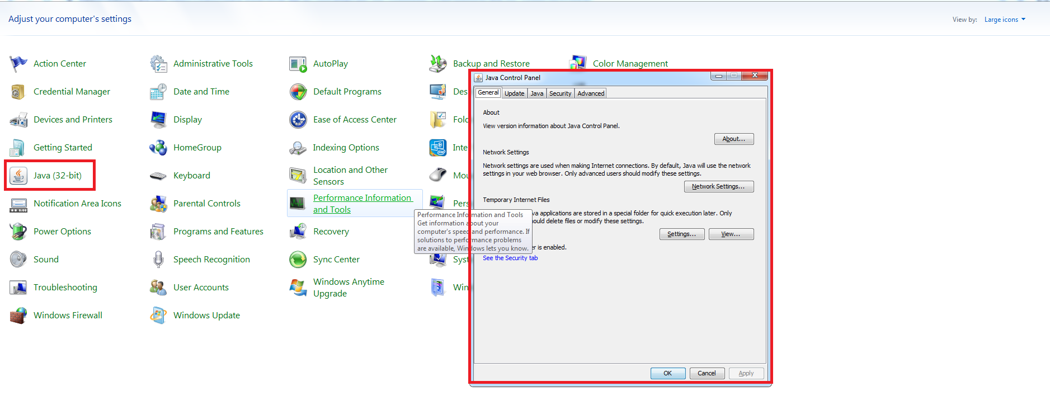This screenshot has width=1050, height=419.
Task: Open the Java (32-bit) coffee cup icon
Action: point(18,176)
